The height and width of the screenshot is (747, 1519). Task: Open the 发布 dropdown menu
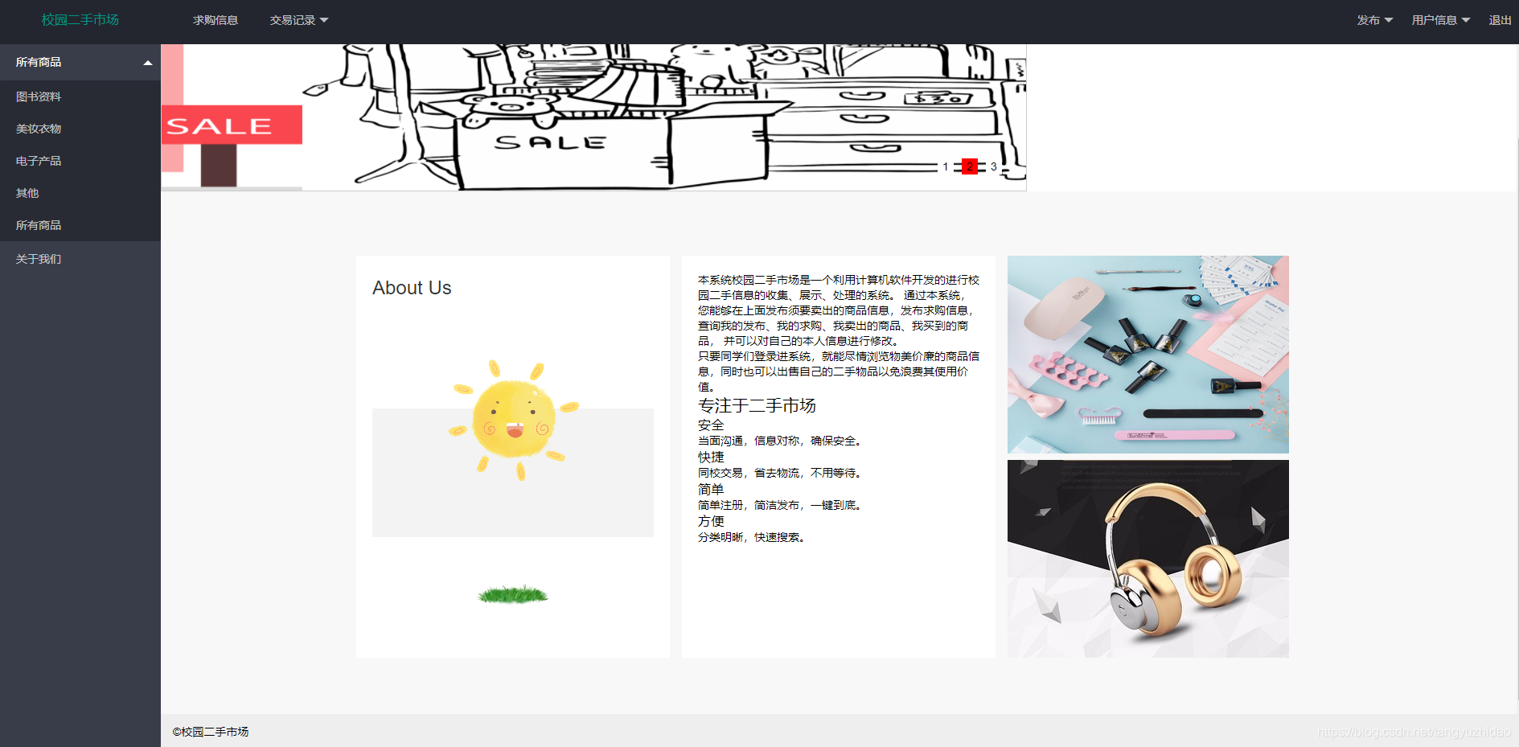1373,20
